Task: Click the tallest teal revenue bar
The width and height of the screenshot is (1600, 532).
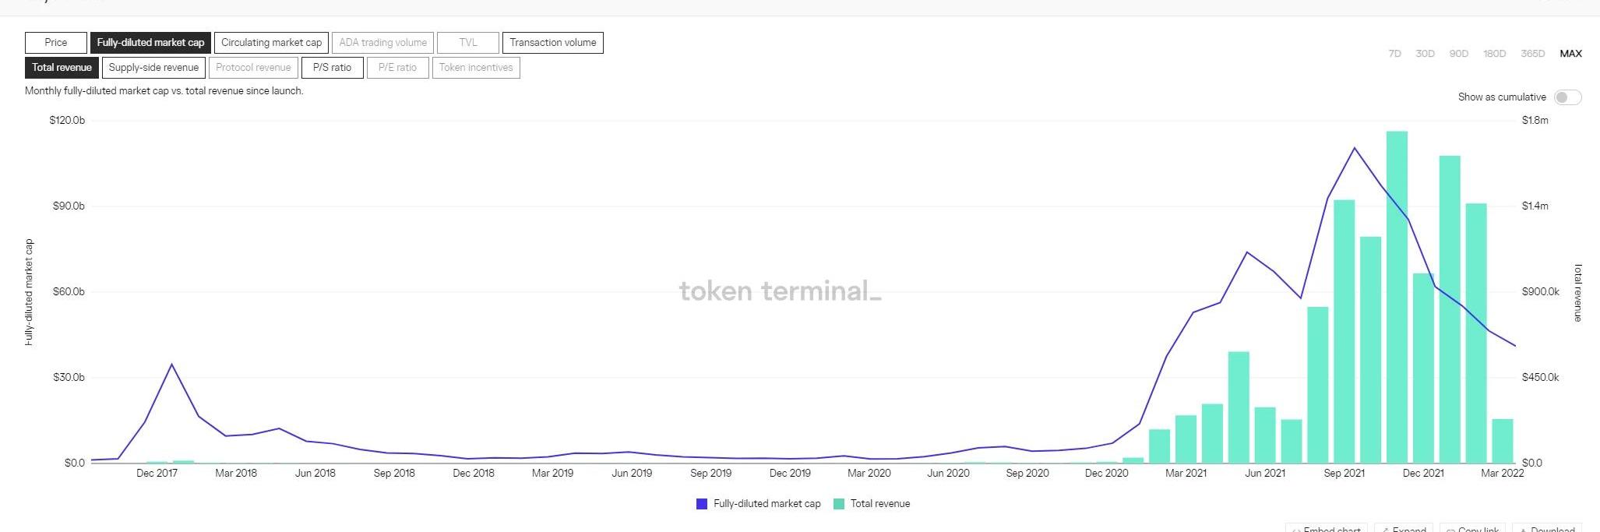Action: pos(1397,296)
